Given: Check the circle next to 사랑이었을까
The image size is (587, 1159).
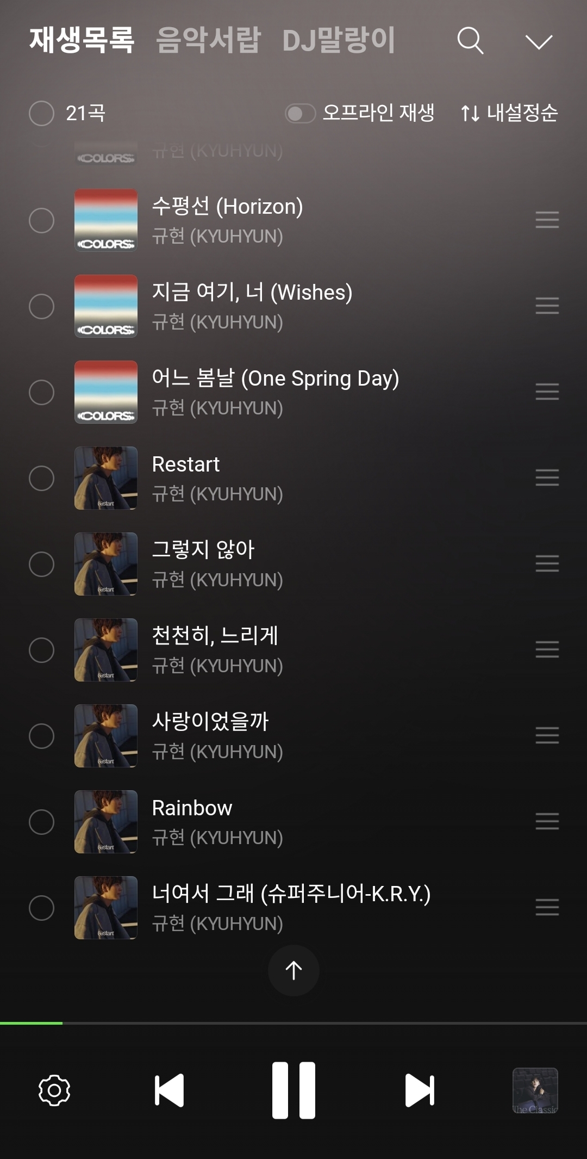Looking at the screenshot, I should (41, 736).
